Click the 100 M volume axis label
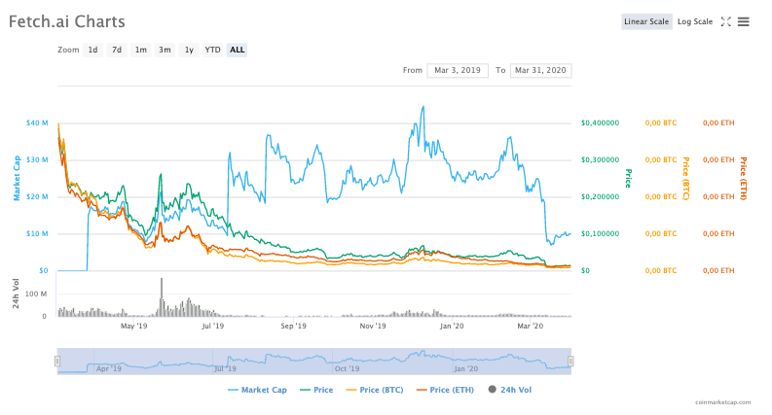772x415 pixels. point(36,294)
